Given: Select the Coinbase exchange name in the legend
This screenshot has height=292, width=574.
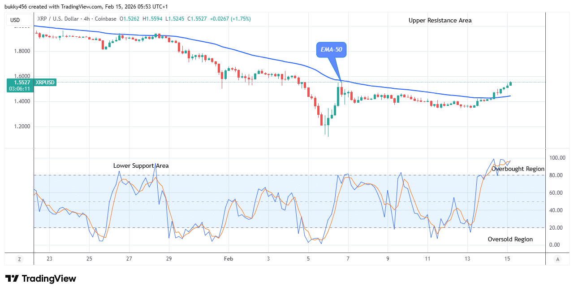Looking at the screenshot, I should (x=104, y=19).
